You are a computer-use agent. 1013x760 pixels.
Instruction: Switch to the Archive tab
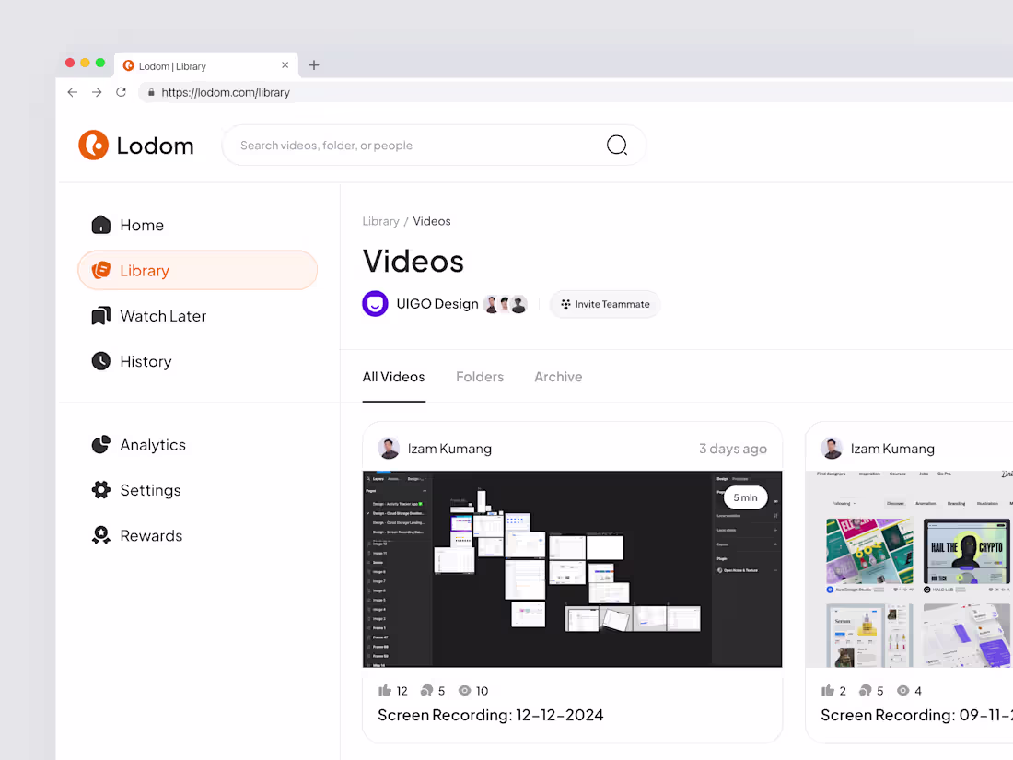[x=558, y=377]
